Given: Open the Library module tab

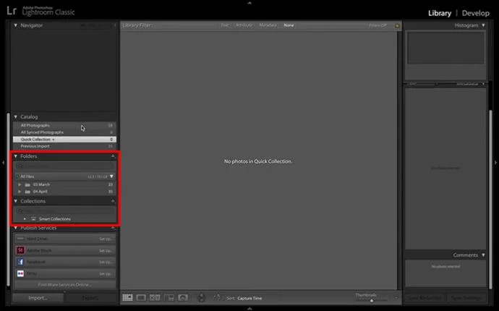Looking at the screenshot, I should click(x=439, y=13).
